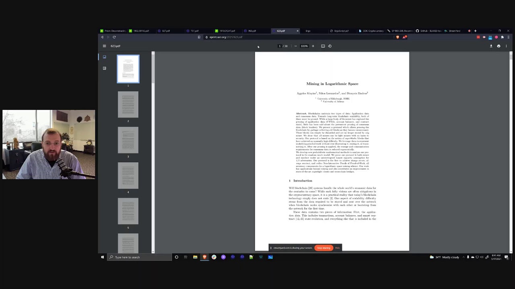Switch to SOK: Cryptocurrency tab
Viewport: 515px width, 289px height.
pos(371,31)
